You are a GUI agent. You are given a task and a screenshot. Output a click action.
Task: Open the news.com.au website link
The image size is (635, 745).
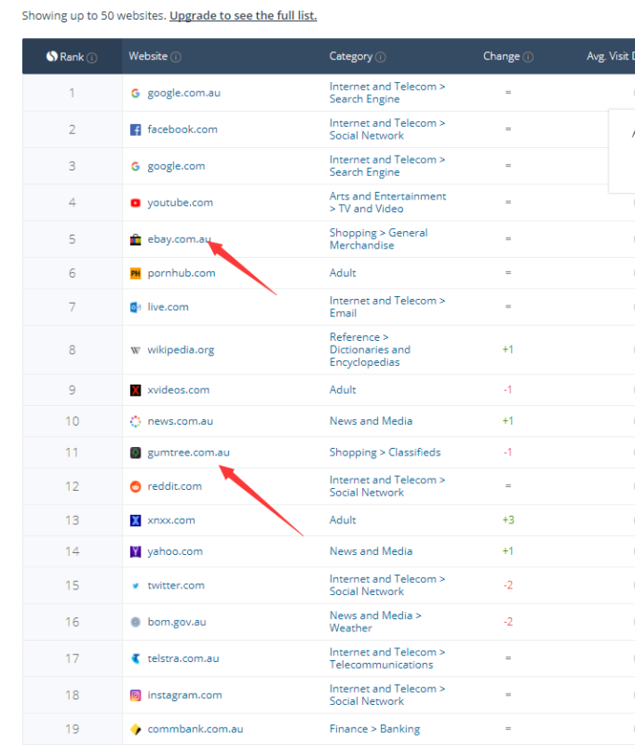pyautogui.click(x=180, y=421)
